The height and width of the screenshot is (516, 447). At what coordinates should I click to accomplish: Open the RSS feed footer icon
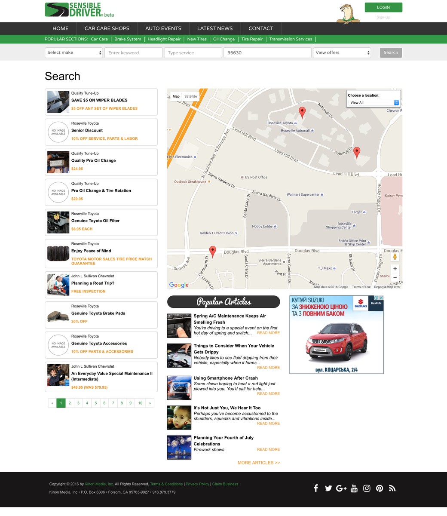point(392,488)
